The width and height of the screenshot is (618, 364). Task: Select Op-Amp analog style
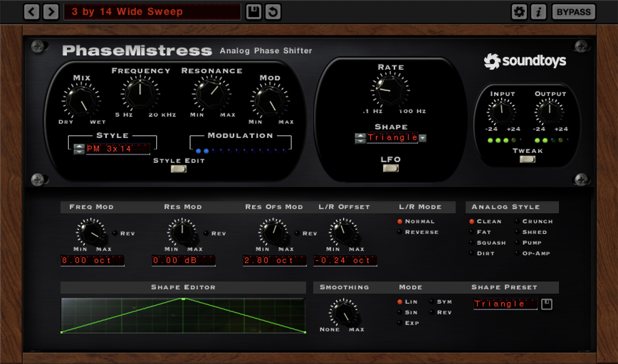click(x=517, y=253)
